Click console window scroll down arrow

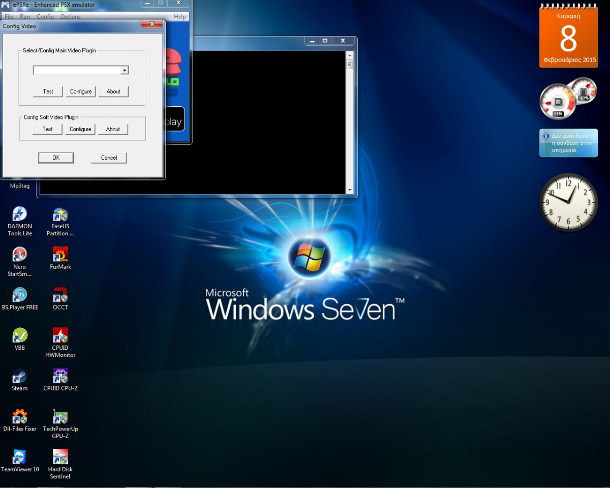(x=349, y=190)
